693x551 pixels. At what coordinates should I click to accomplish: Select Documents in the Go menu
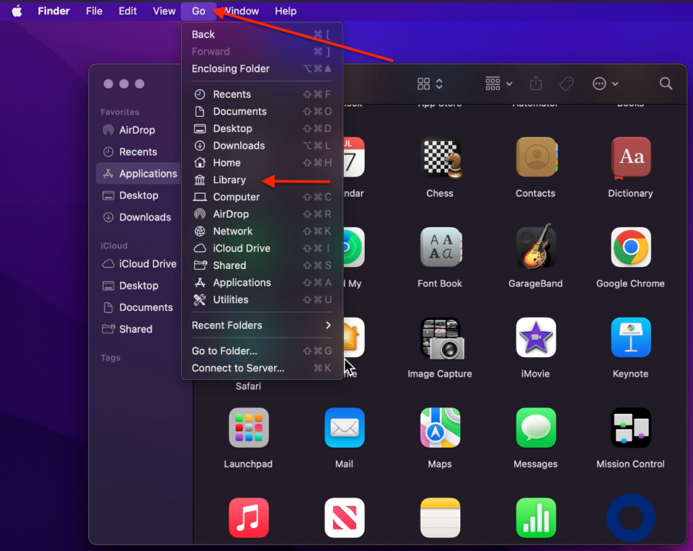262,112
